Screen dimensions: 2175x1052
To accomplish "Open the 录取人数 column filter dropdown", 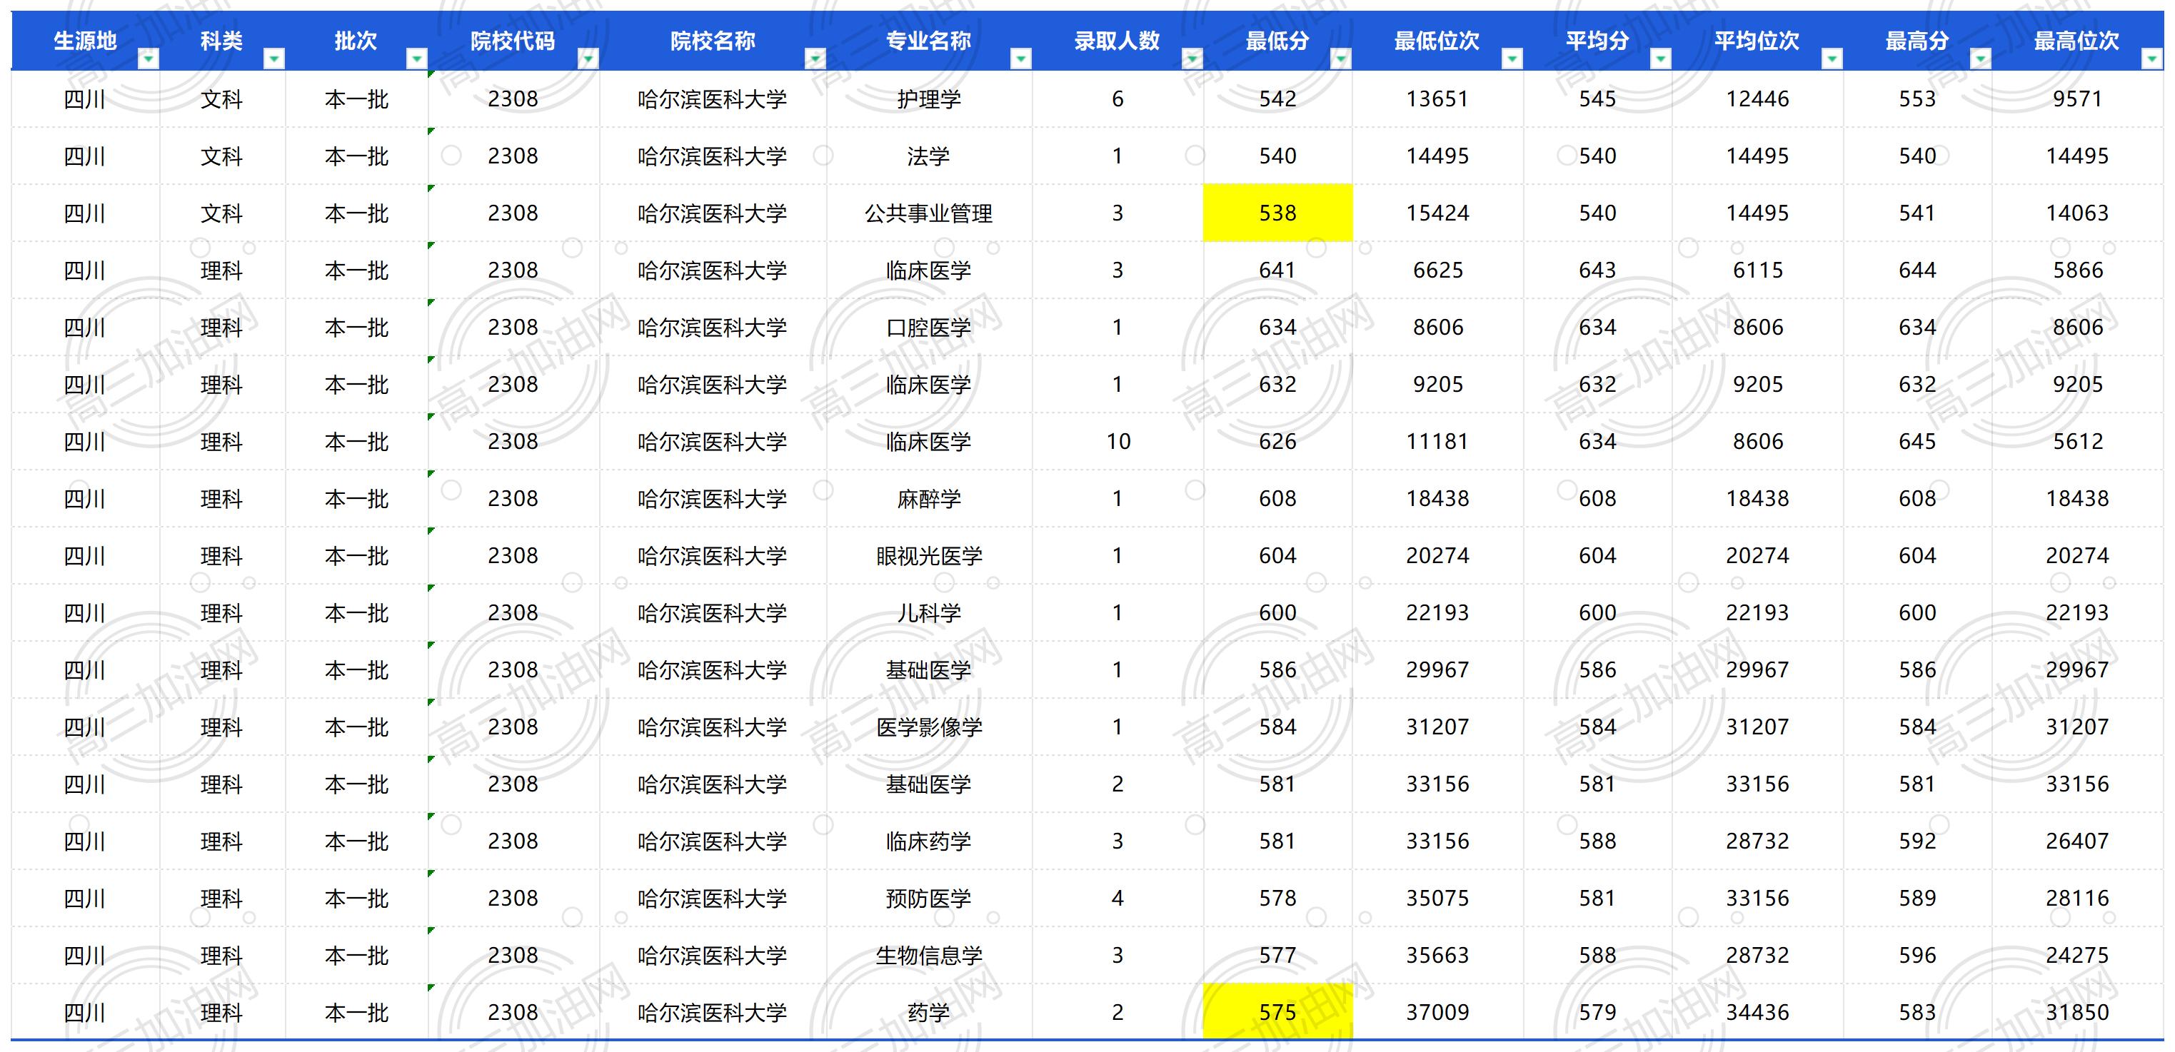I will point(1192,59).
